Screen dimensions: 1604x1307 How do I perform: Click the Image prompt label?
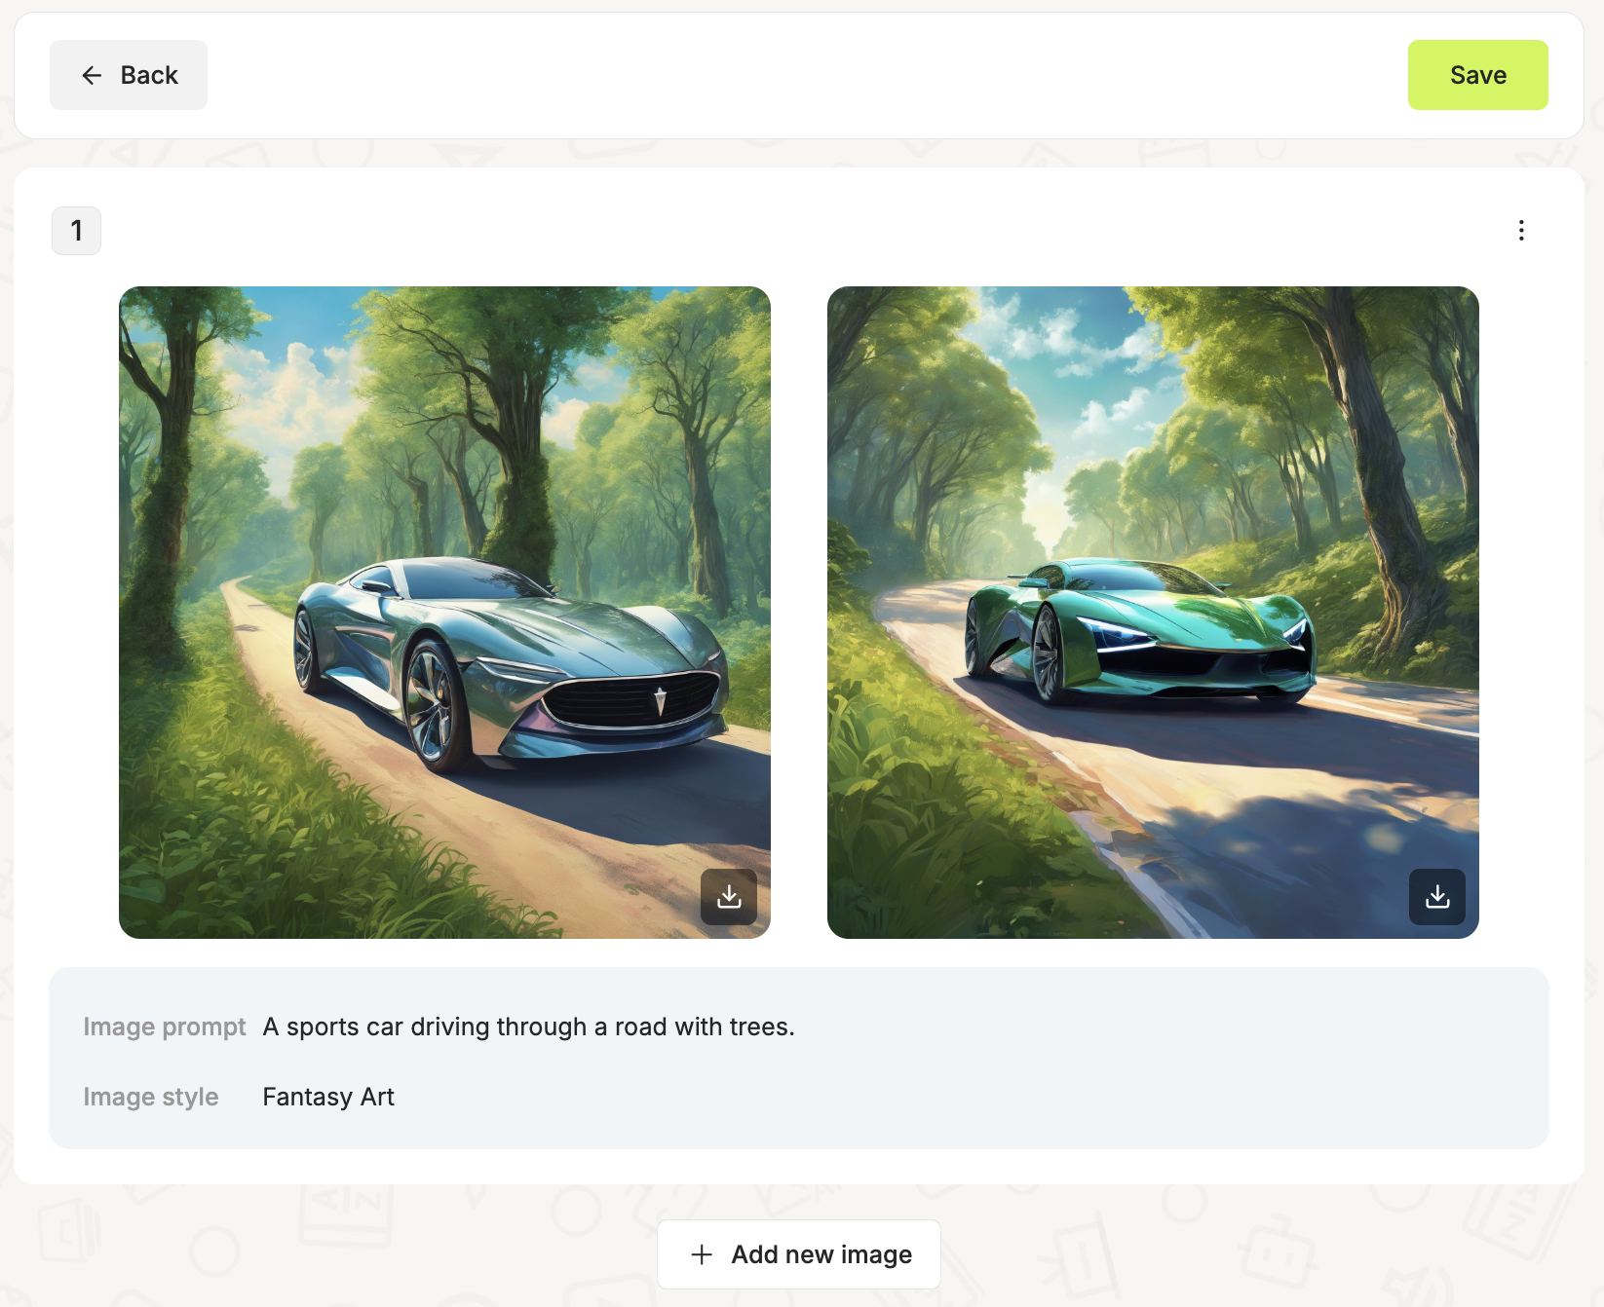coord(165,1027)
